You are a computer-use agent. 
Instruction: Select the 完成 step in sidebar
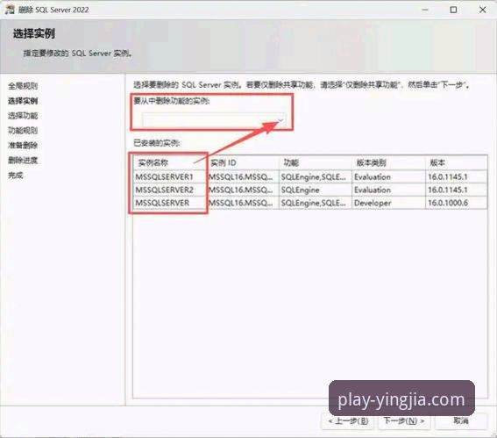16,176
